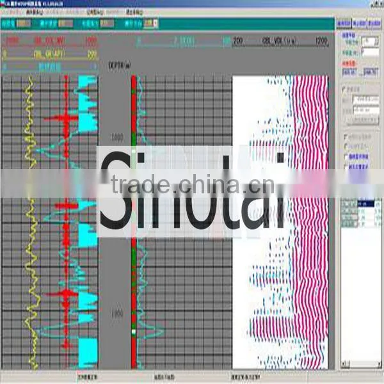Select the first tab in the right panel
This screenshot has width=384, height=384.
click(x=344, y=24)
